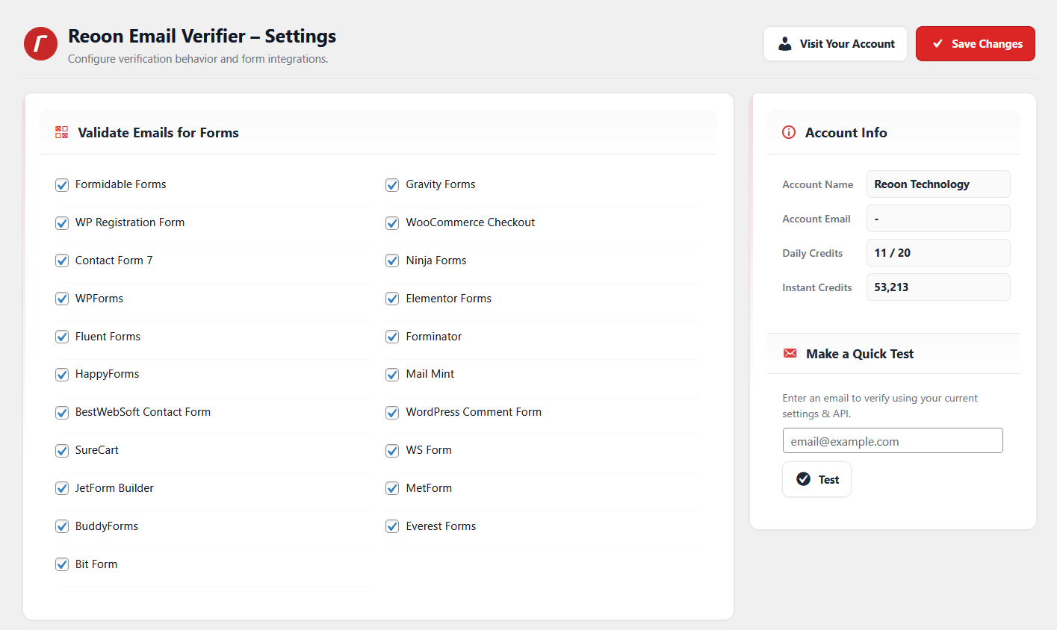Toggle the Elementor Forms checkbox
Image resolution: width=1057 pixels, height=630 pixels.
pyautogui.click(x=392, y=299)
